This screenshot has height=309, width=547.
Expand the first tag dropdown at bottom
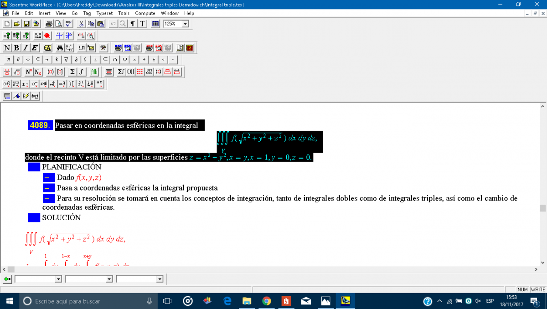58,279
